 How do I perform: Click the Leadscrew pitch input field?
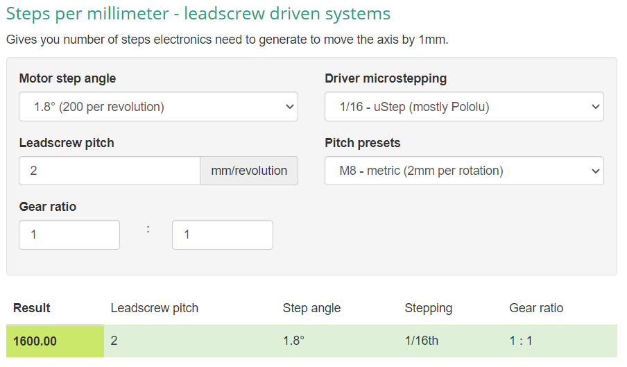[x=110, y=171]
